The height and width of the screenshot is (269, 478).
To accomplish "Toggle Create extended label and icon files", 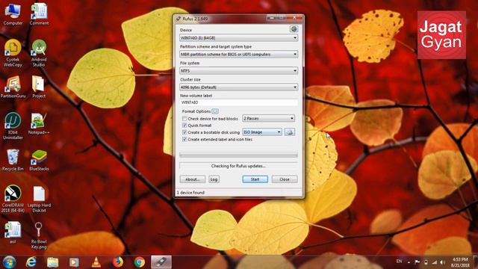I will (x=184, y=140).
